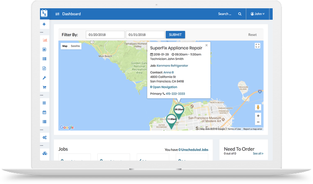313x184 pixels.
Task: Click the Need To Order heading
Action: tap(239, 149)
